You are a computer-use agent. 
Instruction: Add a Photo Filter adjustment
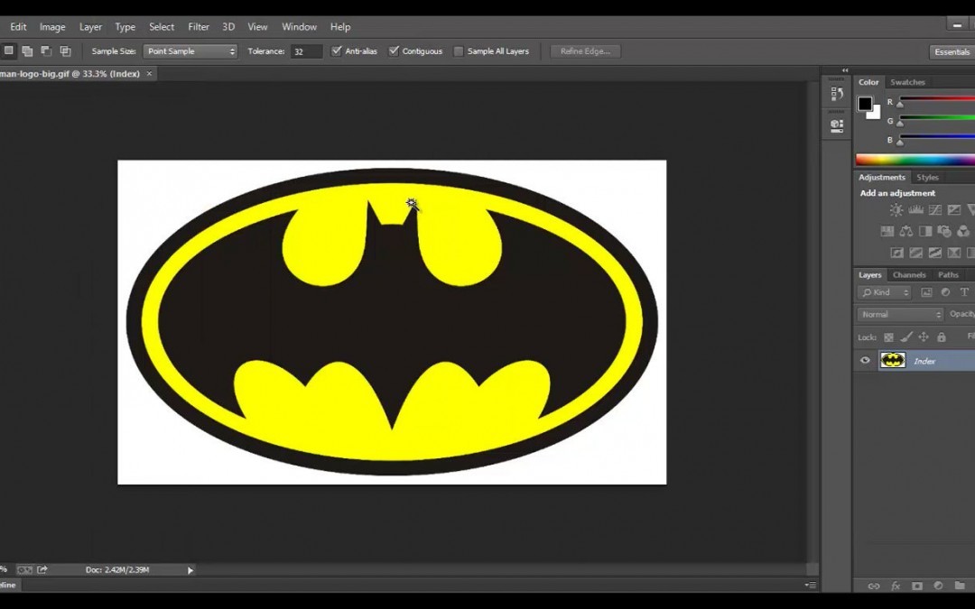pyautogui.click(x=944, y=231)
